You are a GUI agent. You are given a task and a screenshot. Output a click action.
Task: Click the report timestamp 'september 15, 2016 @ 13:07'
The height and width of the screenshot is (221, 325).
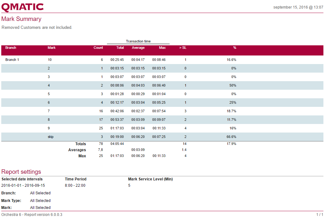coord(298,7)
